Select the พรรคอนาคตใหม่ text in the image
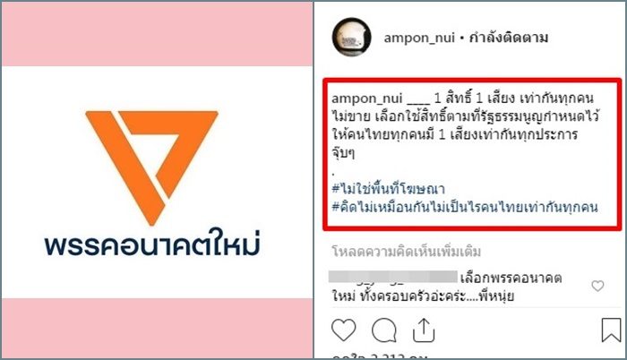 tap(152, 243)
